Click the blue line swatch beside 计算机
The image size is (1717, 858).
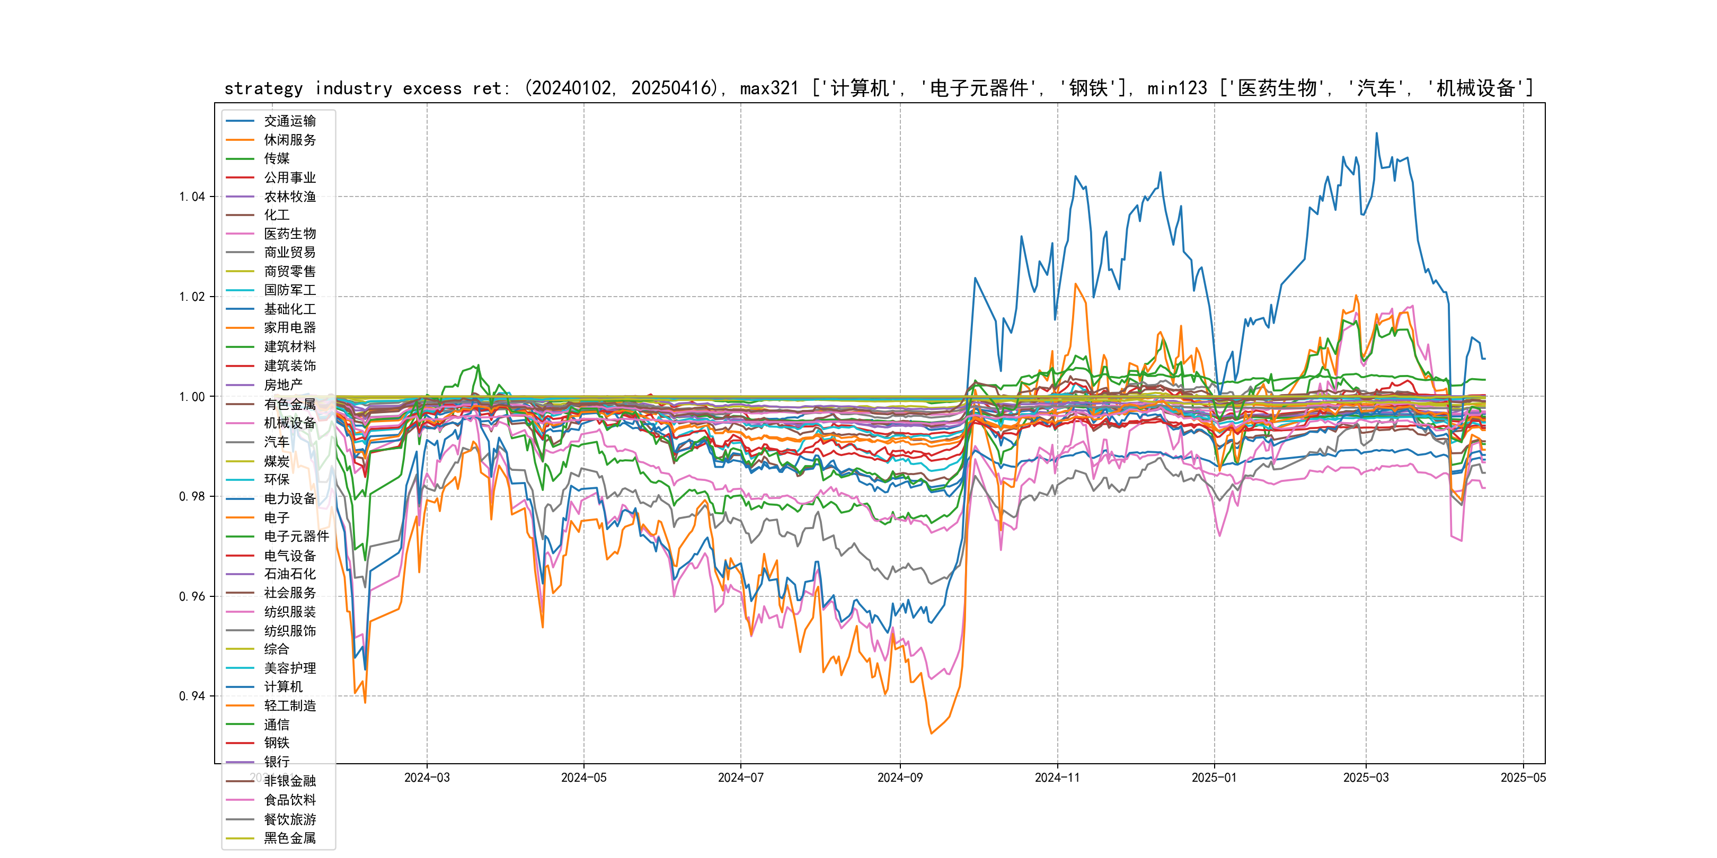pyautogui.click(x=240, y=687)
